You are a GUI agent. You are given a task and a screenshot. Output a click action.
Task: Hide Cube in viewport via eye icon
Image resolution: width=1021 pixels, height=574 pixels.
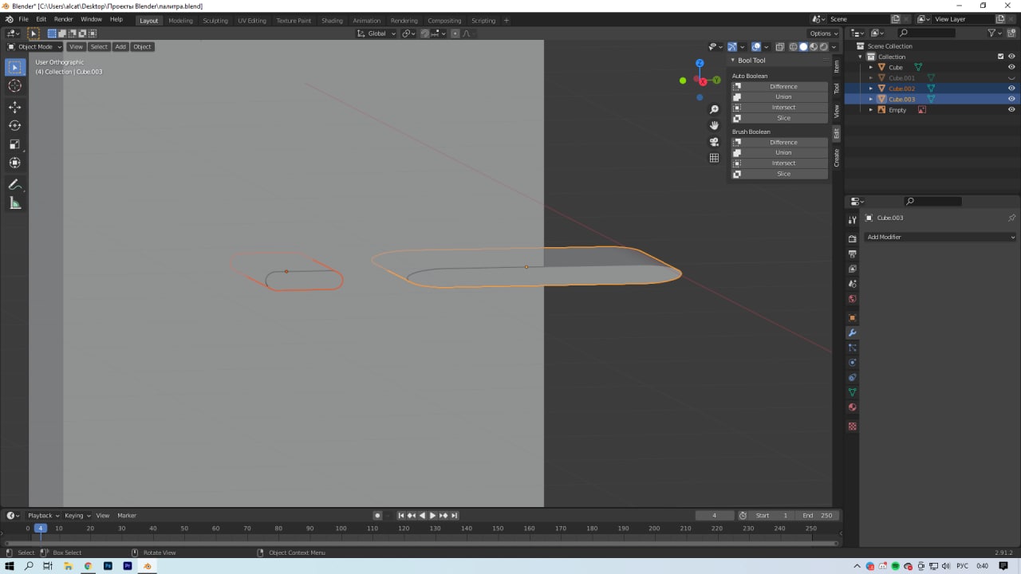tap(1011, 67)
